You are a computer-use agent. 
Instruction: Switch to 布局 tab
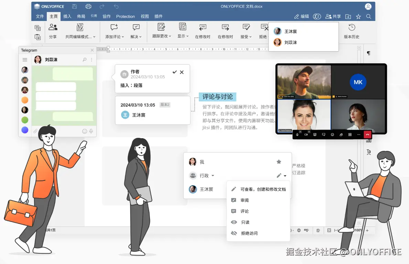point(81,16)
